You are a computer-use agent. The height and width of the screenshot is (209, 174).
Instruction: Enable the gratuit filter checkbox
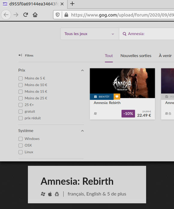click(x=20, y=112)
